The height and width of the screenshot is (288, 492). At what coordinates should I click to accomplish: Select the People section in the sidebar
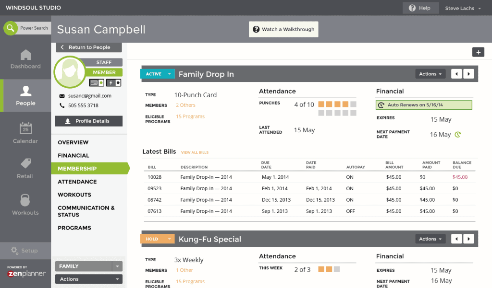point(25,95)
